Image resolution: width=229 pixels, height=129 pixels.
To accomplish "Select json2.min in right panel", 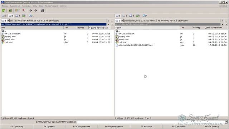I will pyautogui.click(x=123, y=39).
